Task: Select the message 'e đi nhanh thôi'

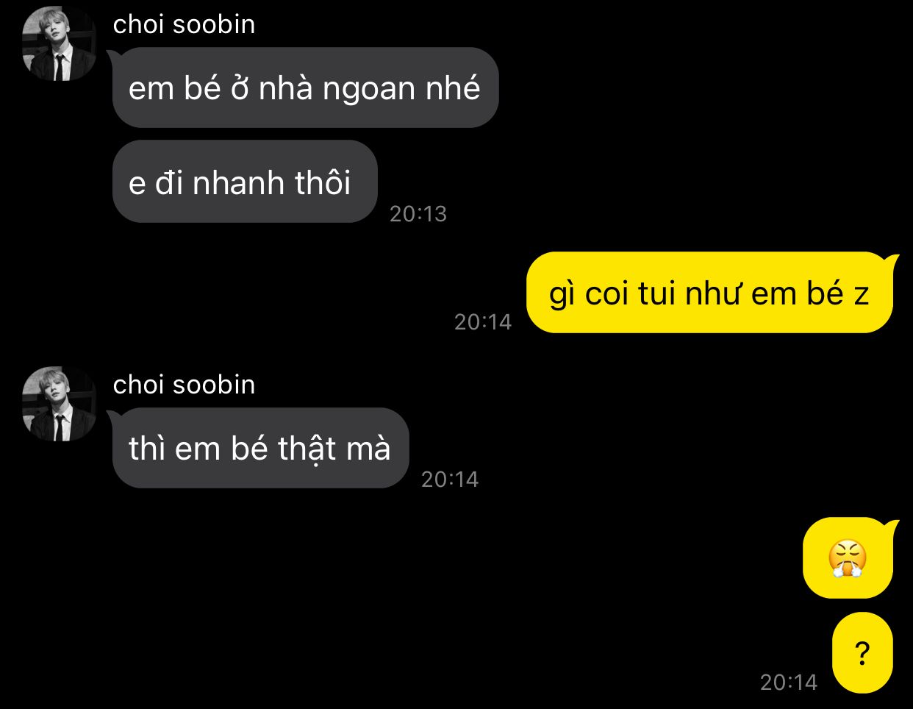Action: [244, 182]
